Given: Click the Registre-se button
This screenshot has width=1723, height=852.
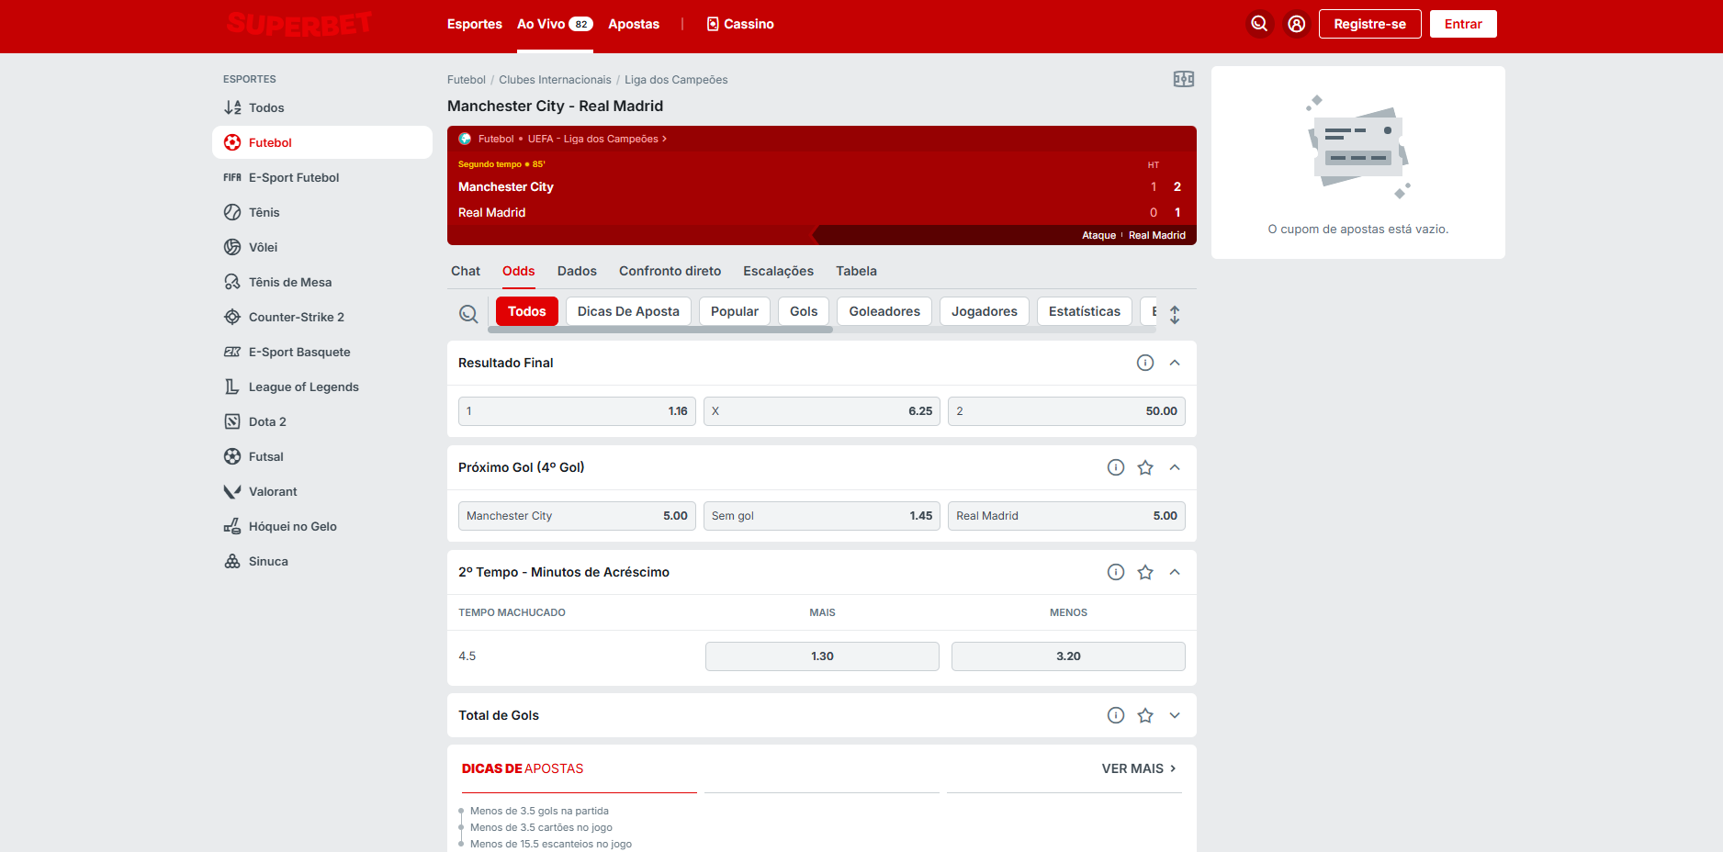Looking at the screenshot, I should point(1369,24).
